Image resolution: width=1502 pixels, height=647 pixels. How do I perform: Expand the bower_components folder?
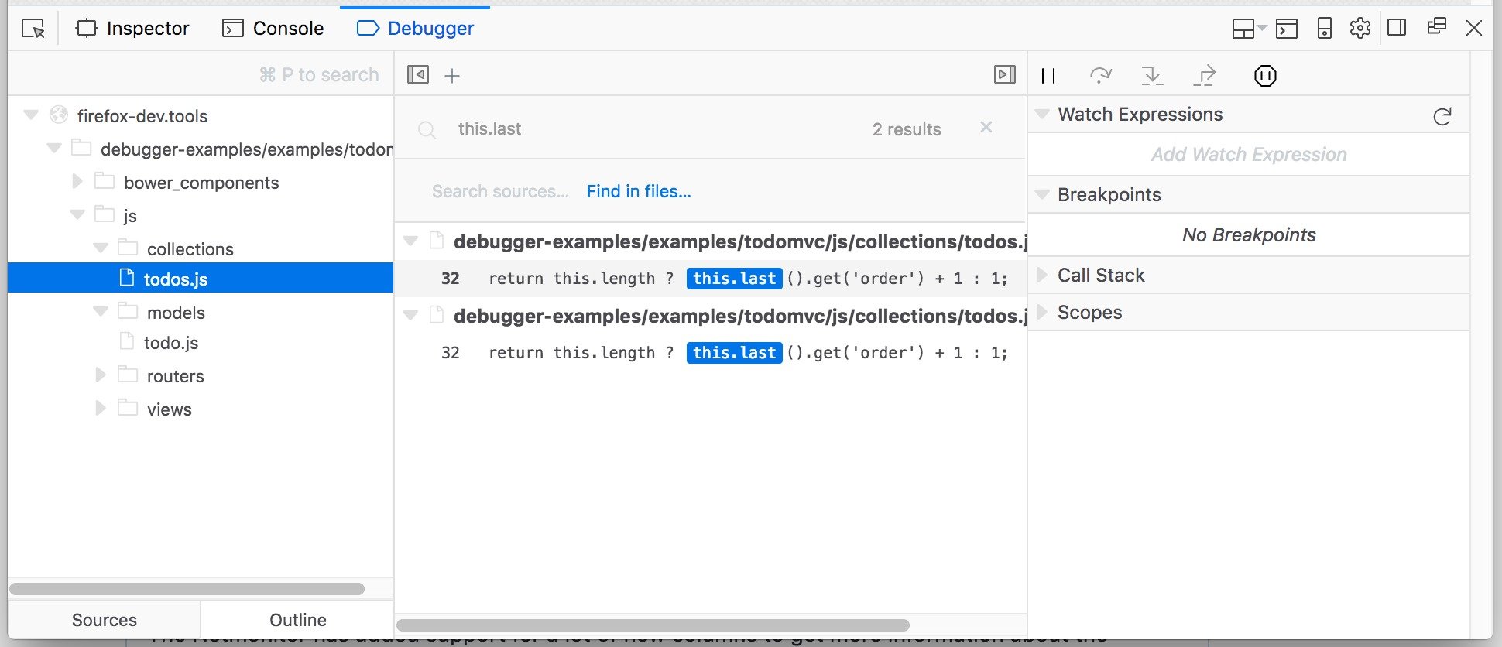[77, 181]
